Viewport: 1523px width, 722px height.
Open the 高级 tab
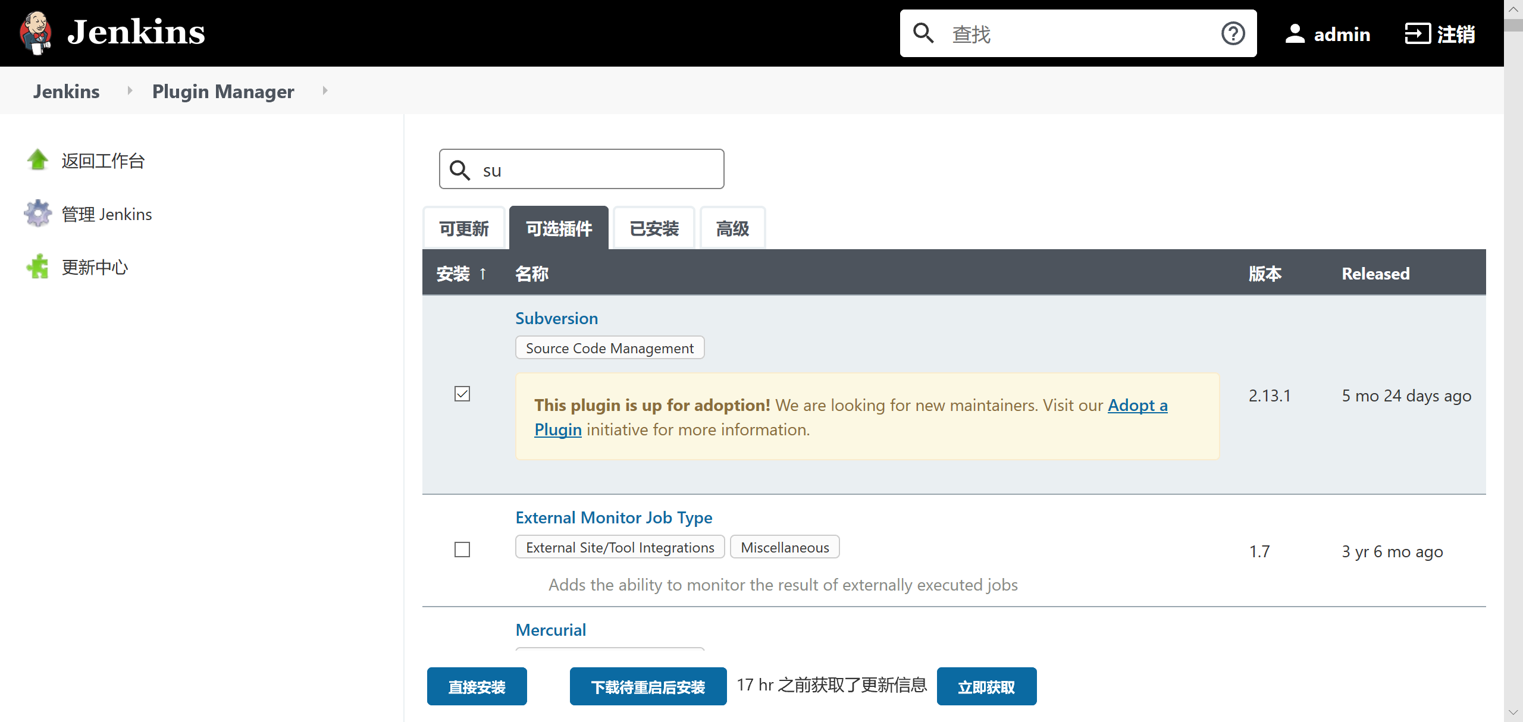[x=732, y=228]
